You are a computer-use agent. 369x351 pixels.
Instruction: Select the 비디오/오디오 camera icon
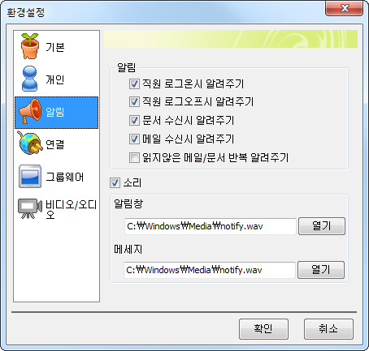30,208
